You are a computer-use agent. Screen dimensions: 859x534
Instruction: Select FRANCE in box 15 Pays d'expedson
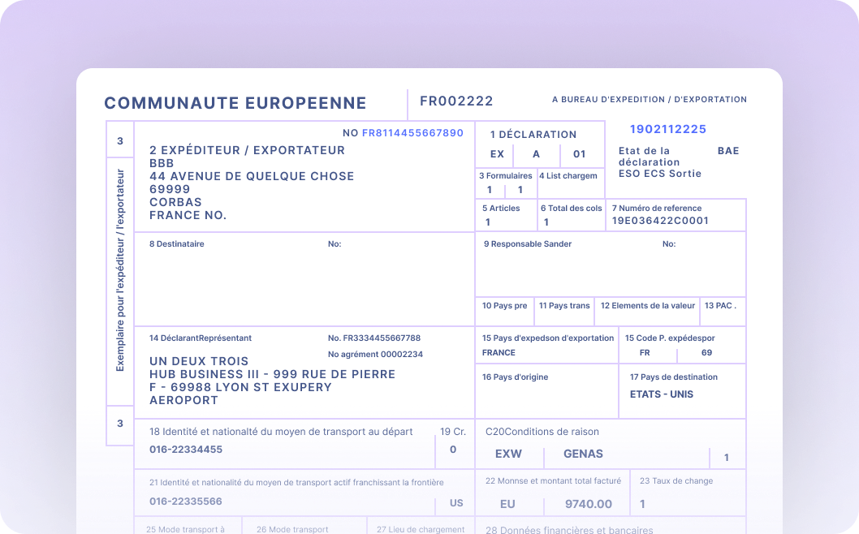499,353
